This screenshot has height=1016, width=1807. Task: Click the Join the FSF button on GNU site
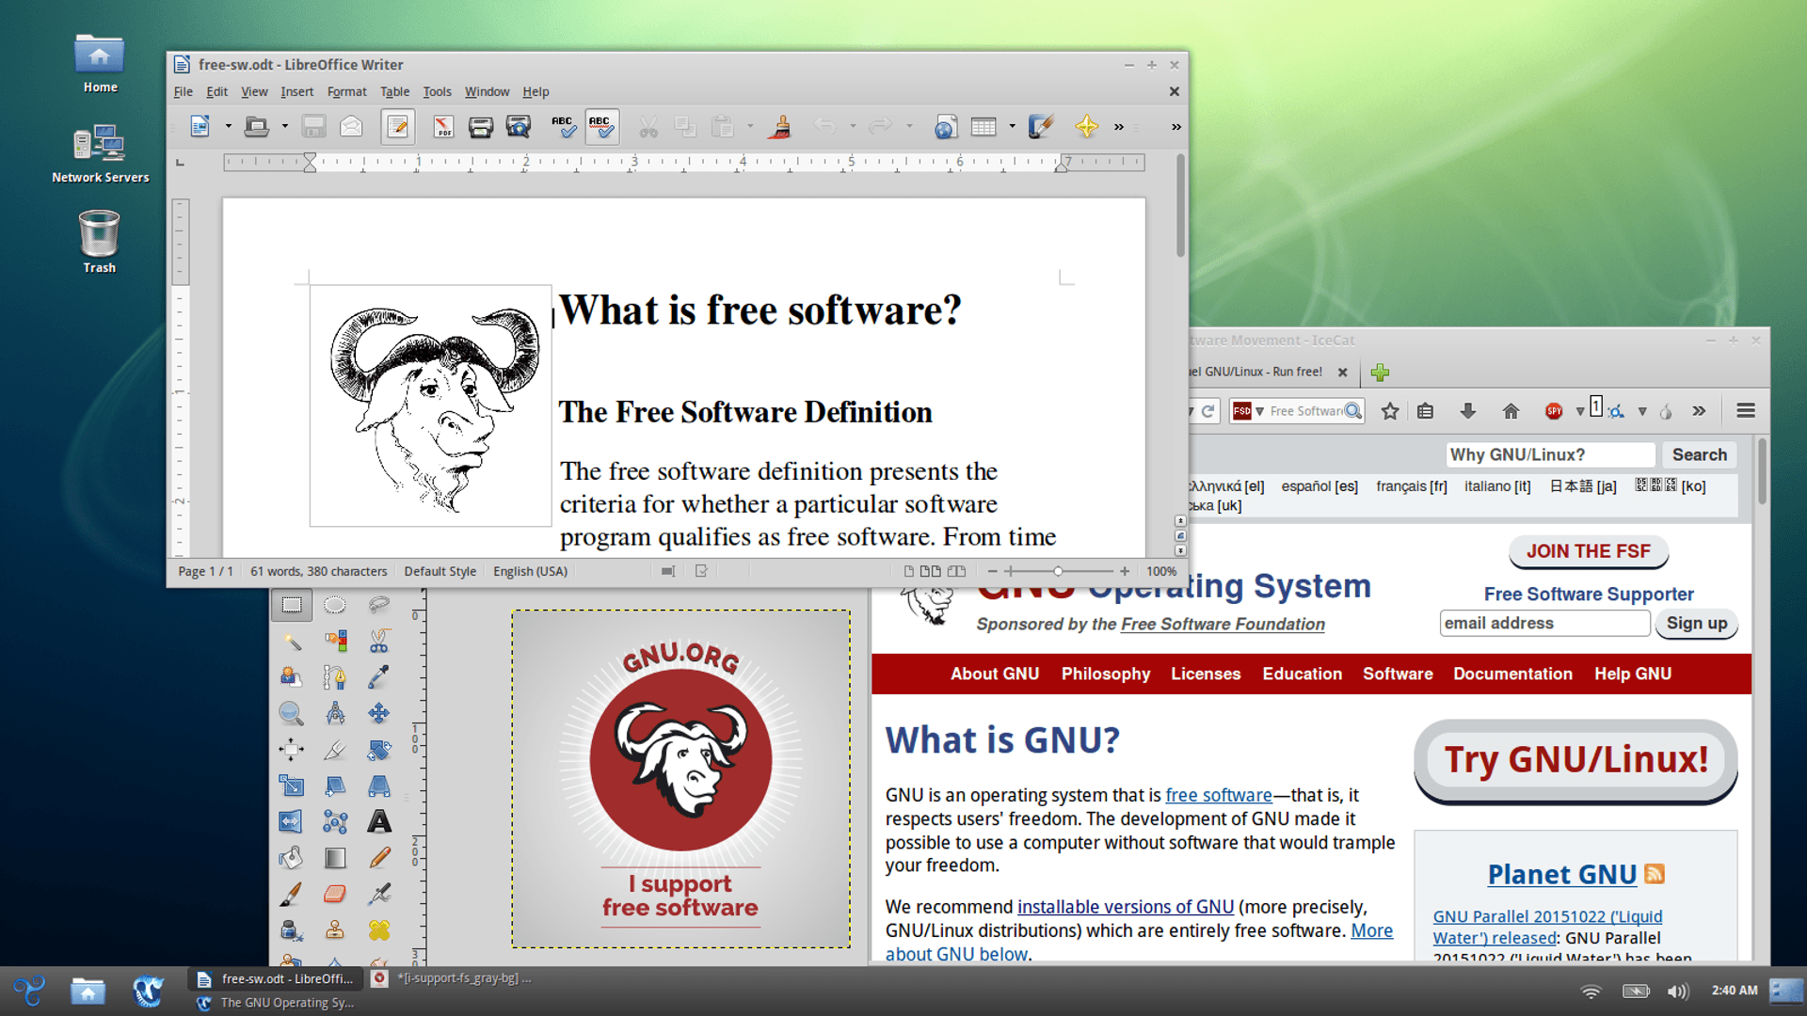tap(1588, 550)
